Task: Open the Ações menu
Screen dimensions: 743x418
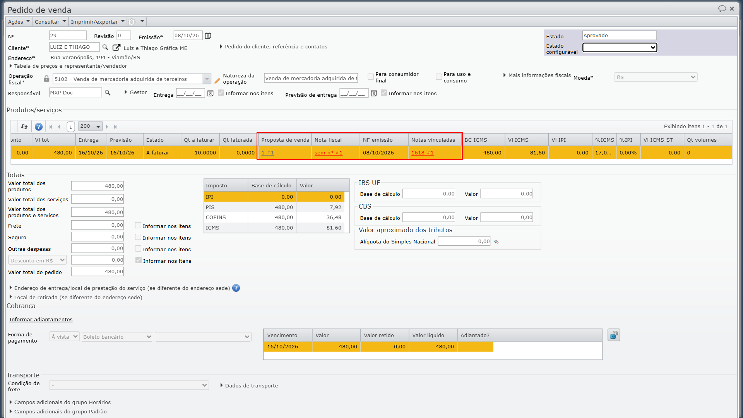Action: [x=19, y=22]
